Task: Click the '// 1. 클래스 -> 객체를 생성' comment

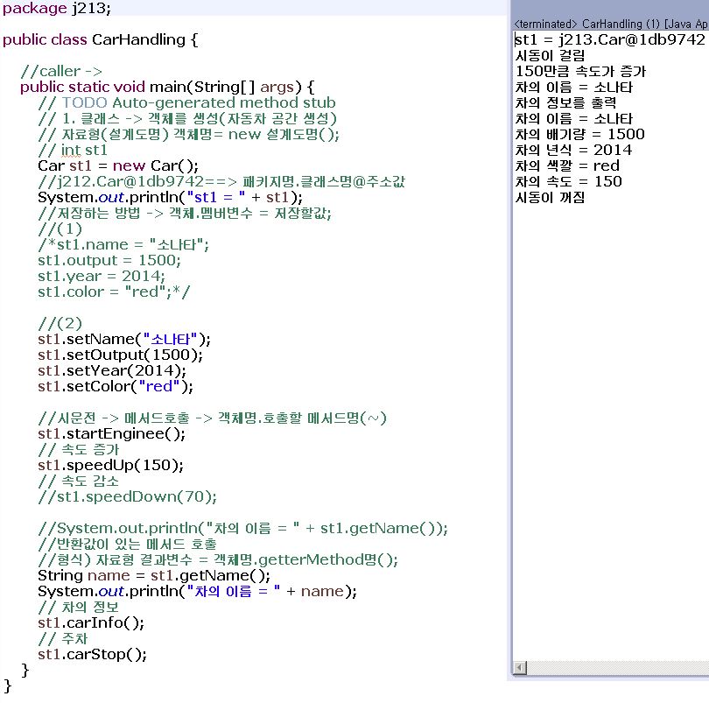Action: click(187, 118)
